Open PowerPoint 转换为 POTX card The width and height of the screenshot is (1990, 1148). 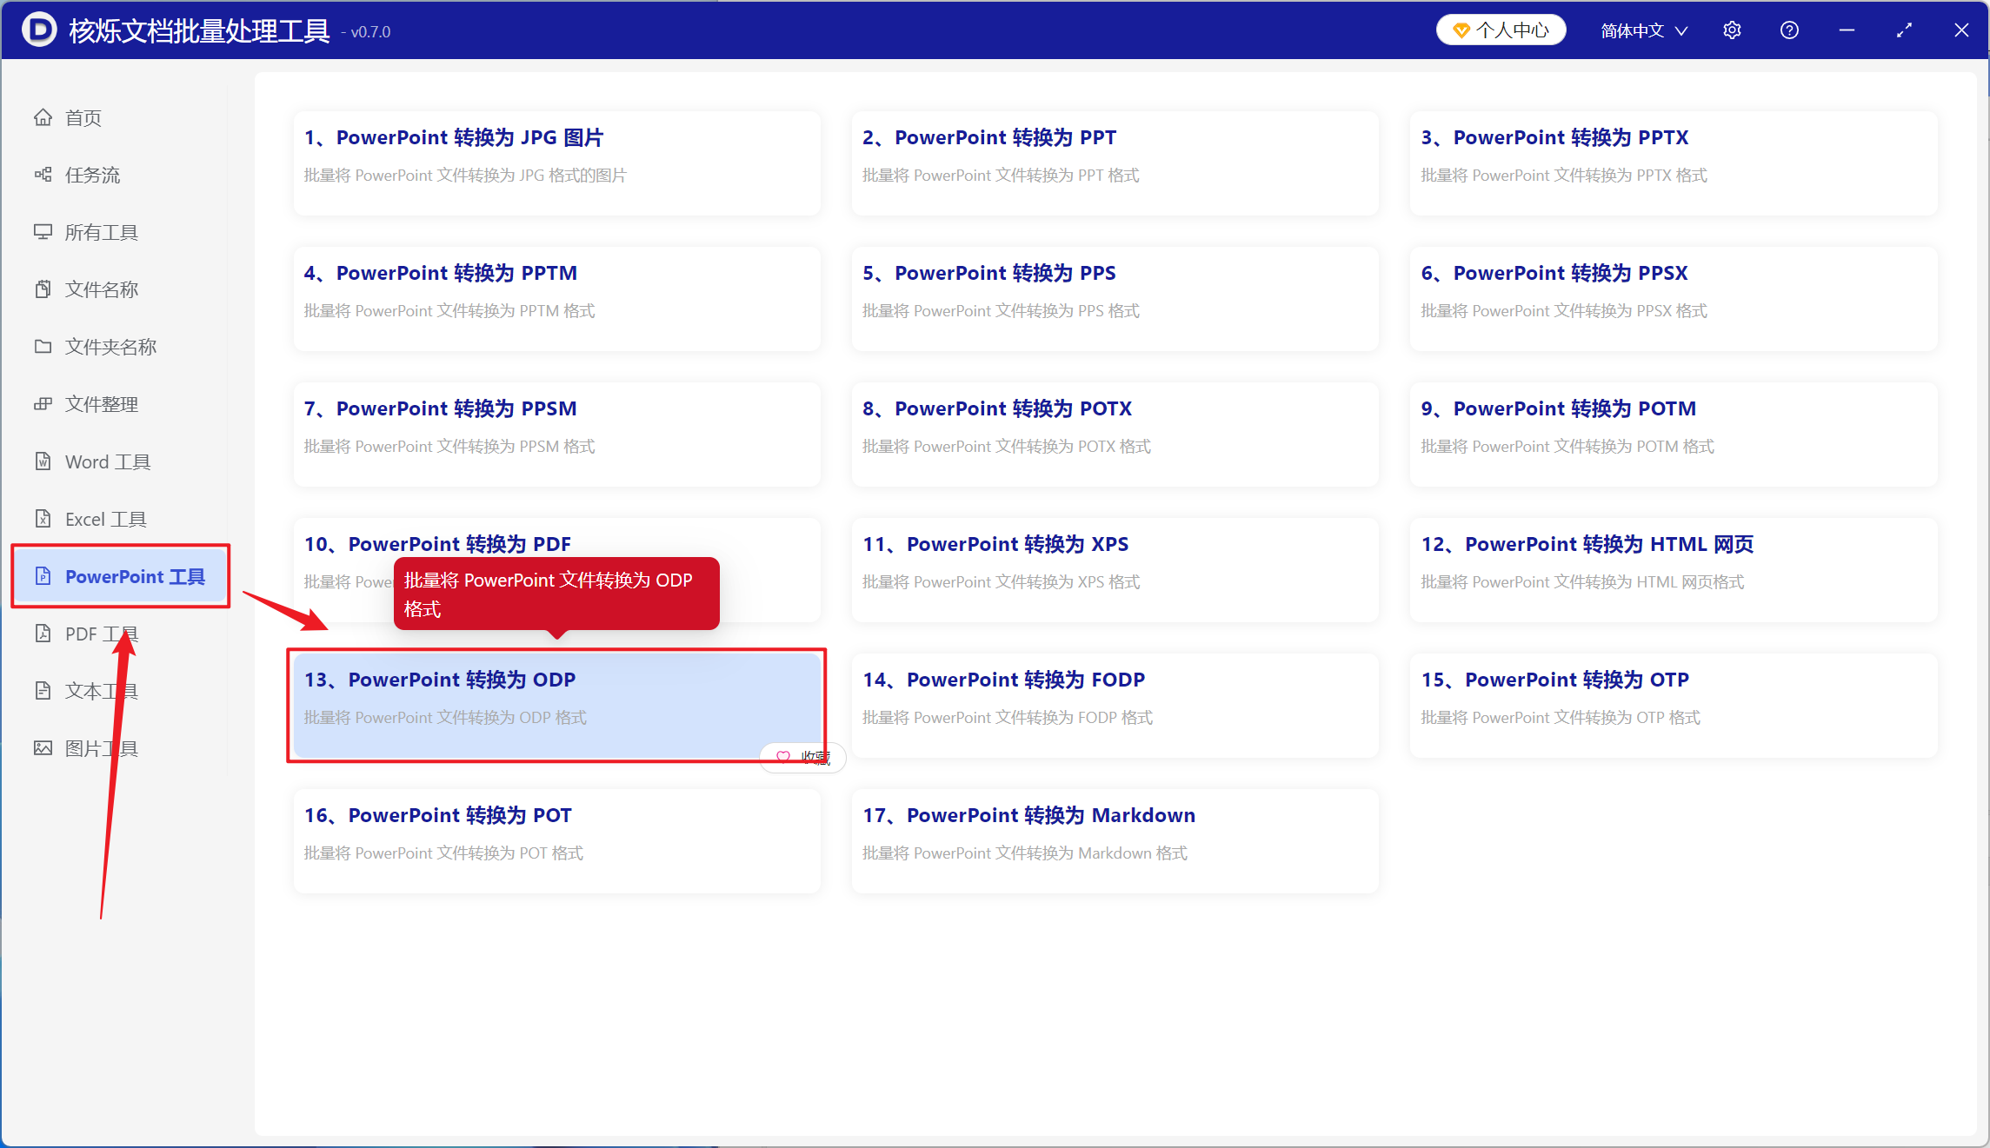pyautogui.click(x=1115, y=434)
